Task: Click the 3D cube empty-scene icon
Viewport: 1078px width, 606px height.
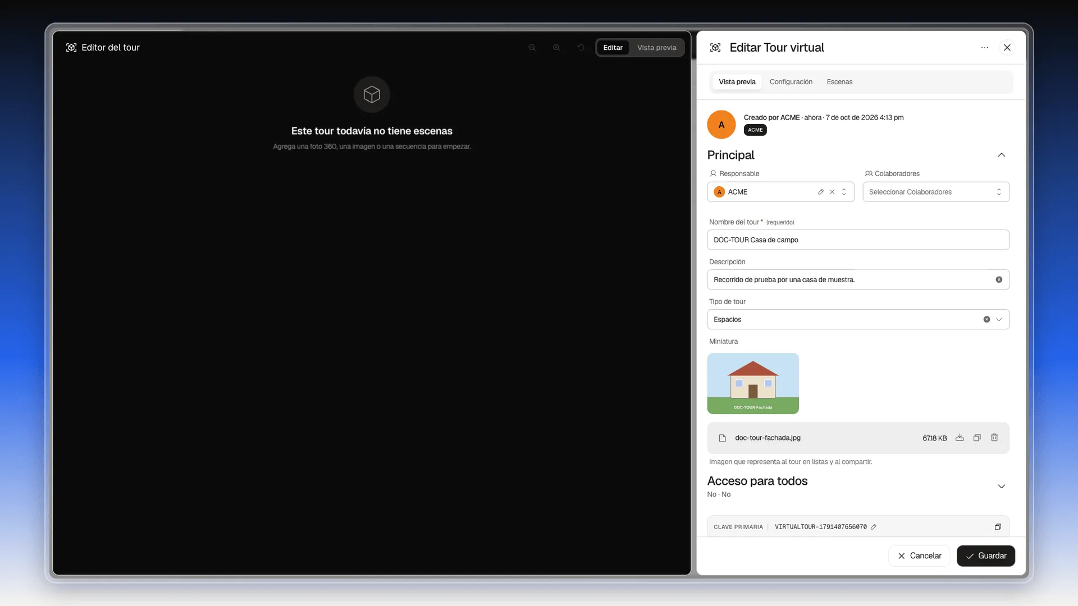Action: [372, 94]
